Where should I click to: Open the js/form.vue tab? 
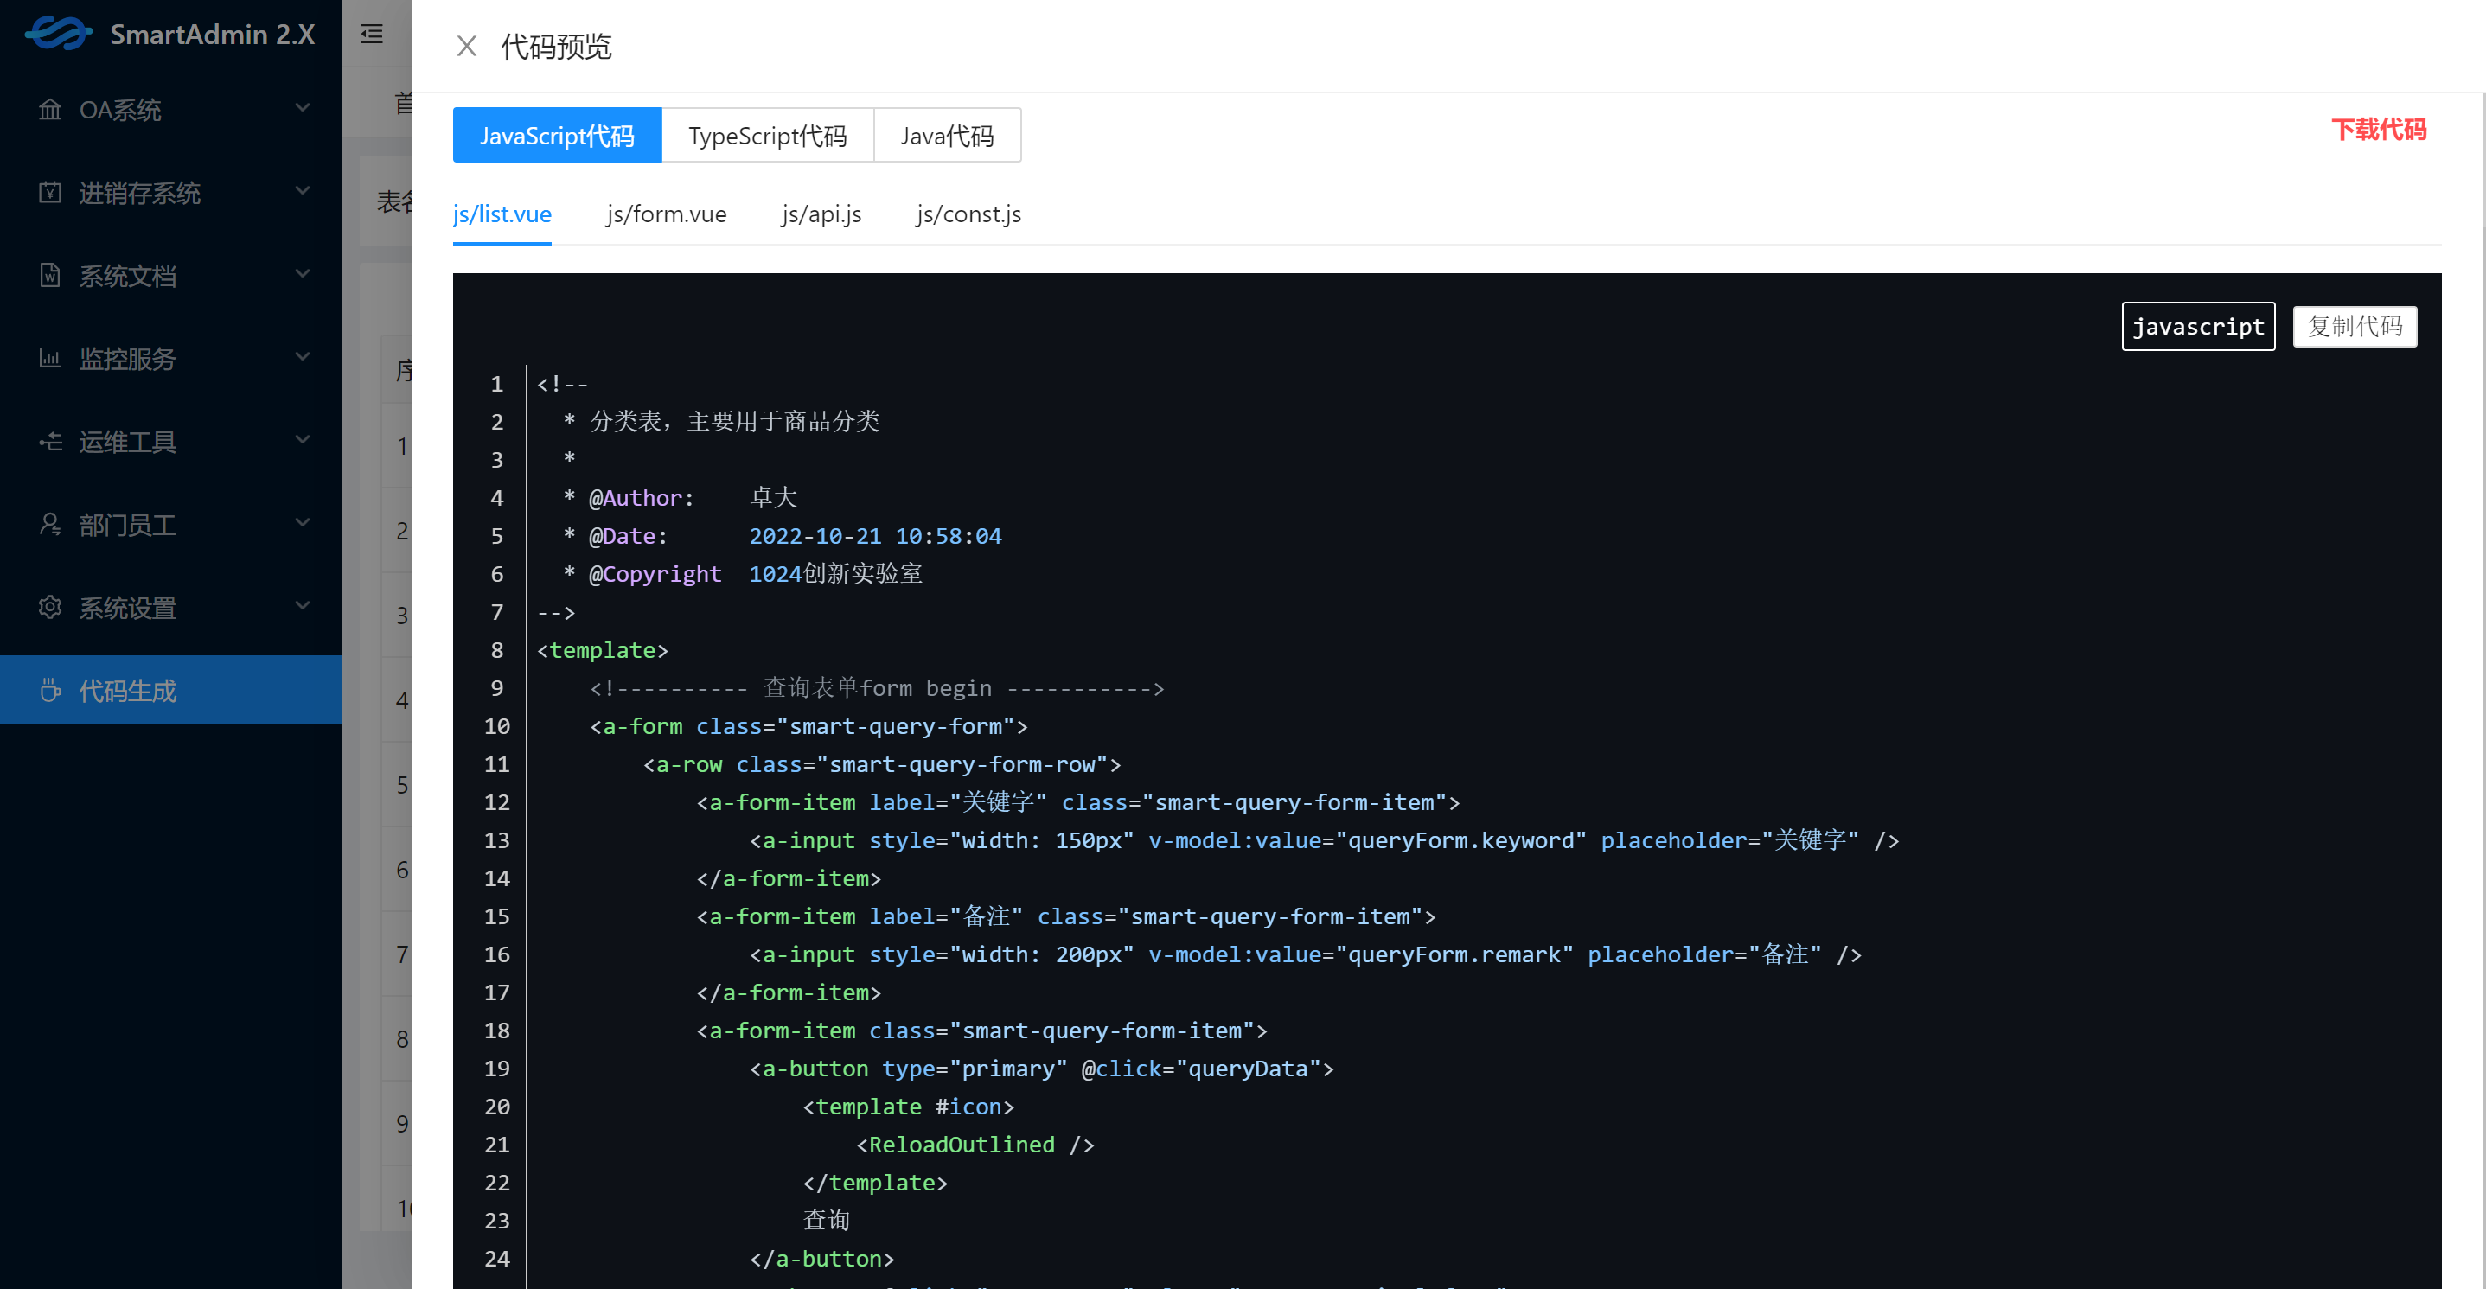[x=666, y=214]
